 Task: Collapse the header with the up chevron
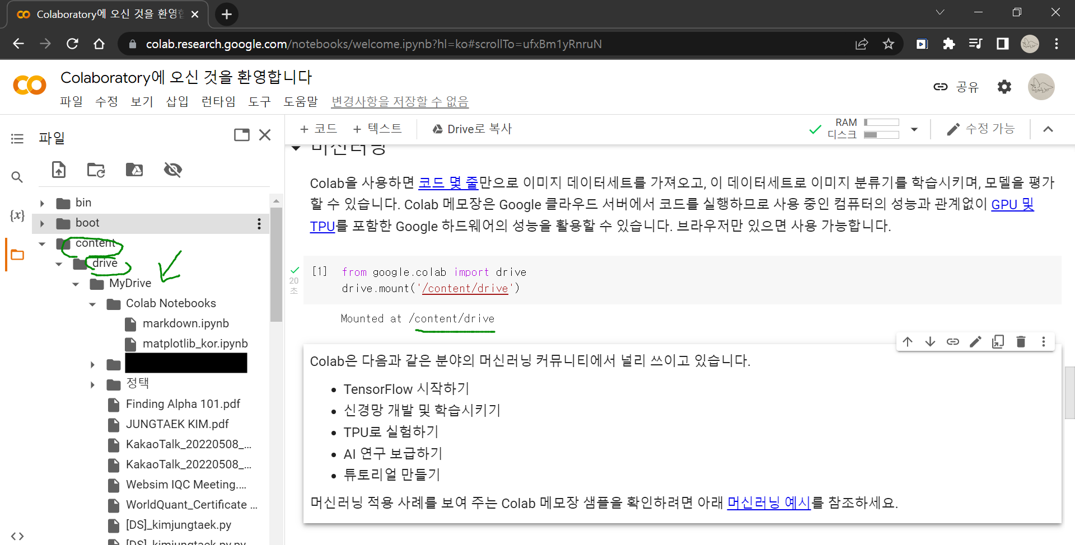[x=1048, y=129]
